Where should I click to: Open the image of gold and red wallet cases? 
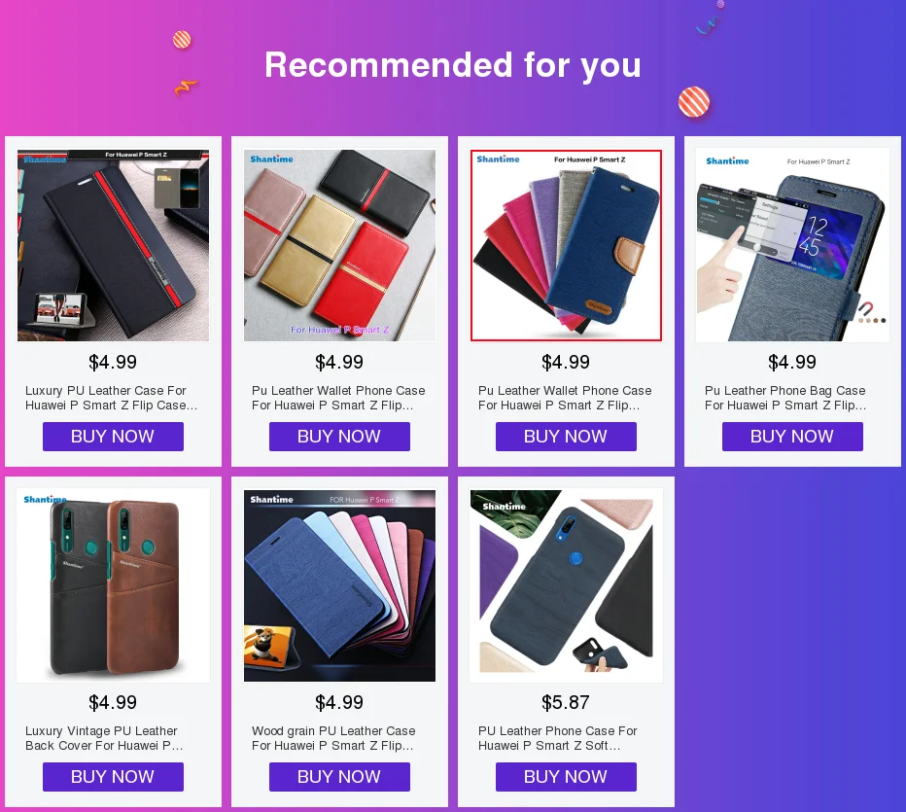tap(340, 245)
